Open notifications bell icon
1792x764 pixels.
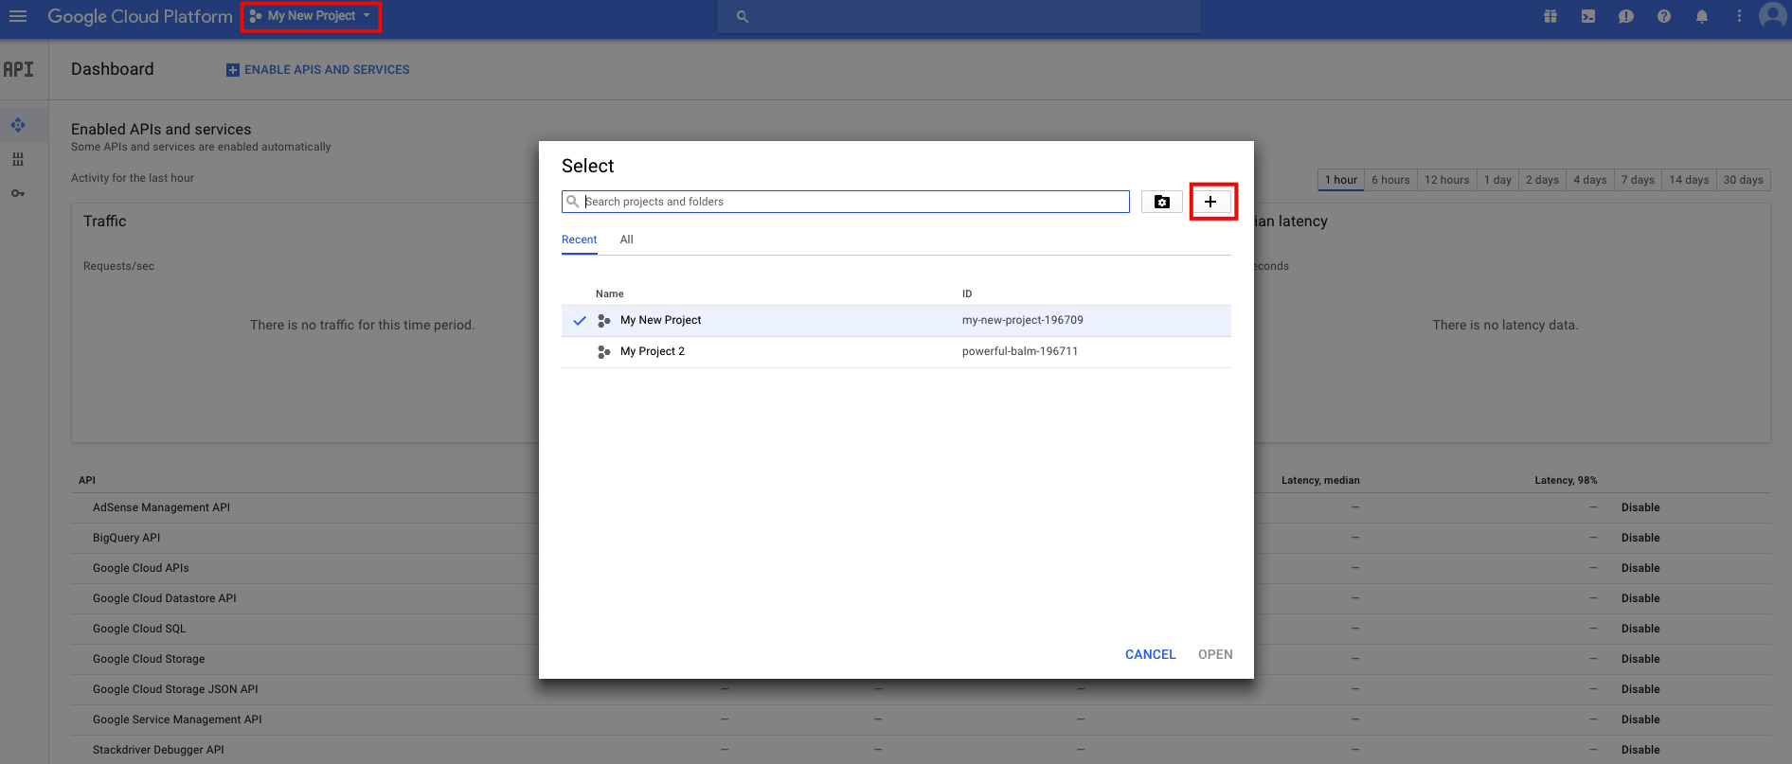[x=1702, y=16]
